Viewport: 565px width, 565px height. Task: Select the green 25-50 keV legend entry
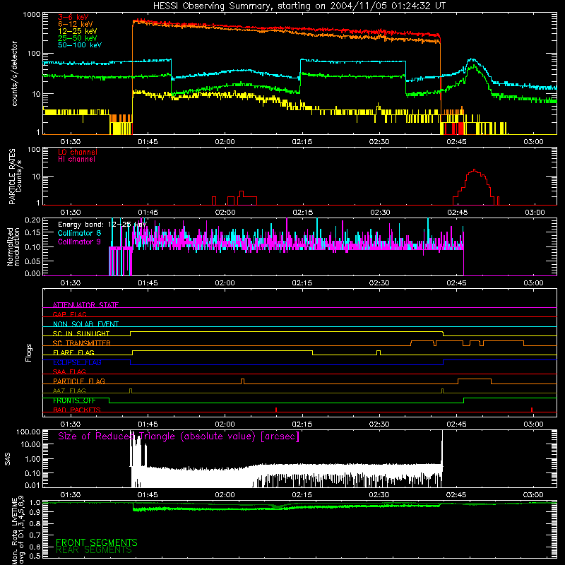click(78, 38)
